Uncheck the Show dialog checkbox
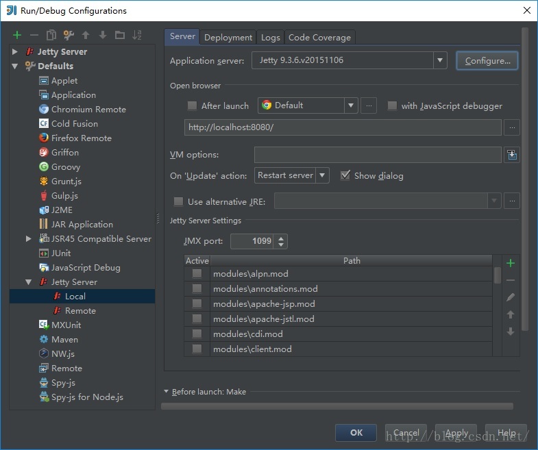This screenshot has width=538, height=450. (345, 175)
